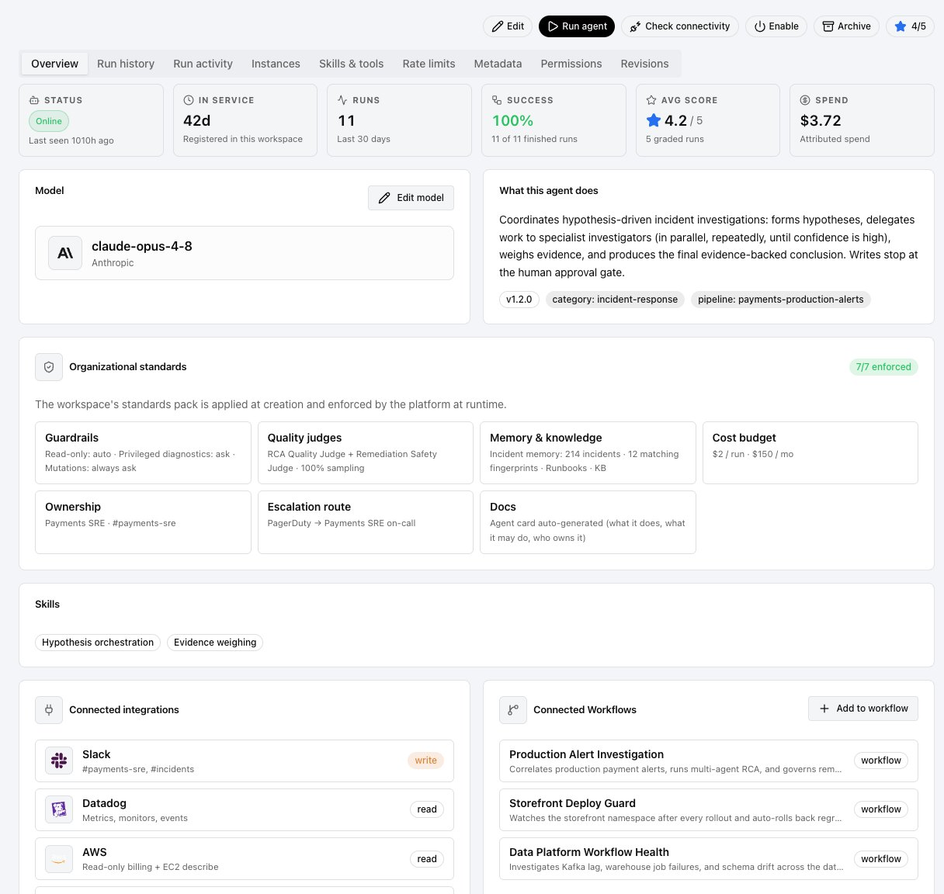Open the Run activity tab
The width and height of the screenshot is (944, 894).
point(203,64)
